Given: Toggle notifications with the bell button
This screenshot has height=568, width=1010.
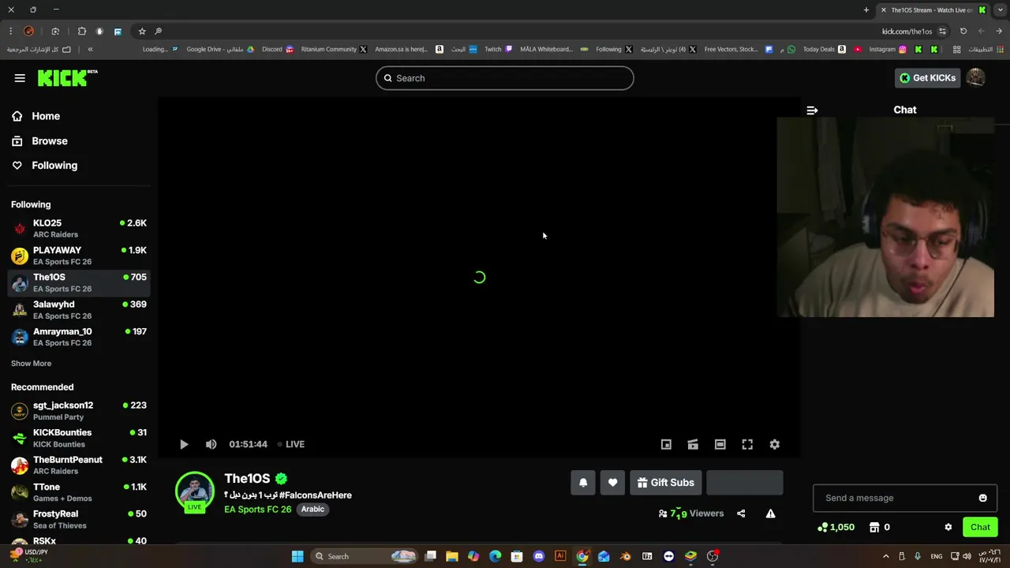Looking at the screenshot, I should tap(583, 483).
